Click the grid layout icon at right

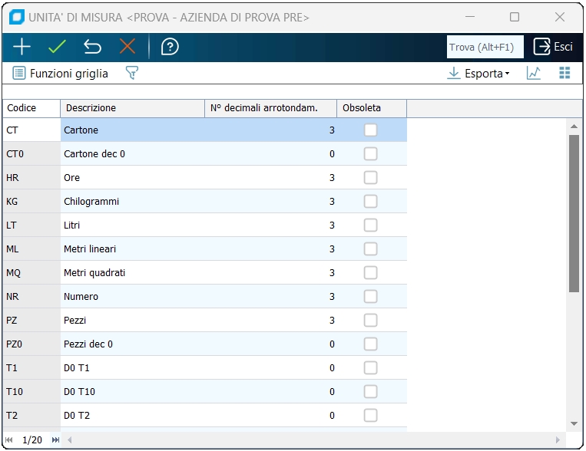point(564,74)
